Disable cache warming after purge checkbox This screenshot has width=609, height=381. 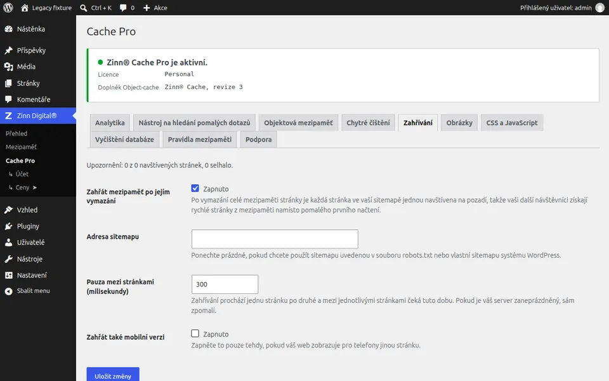[x=195, y=189]
